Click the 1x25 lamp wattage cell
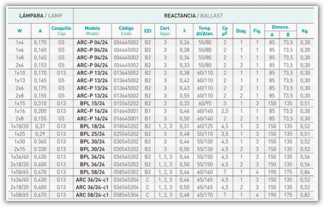 point(19,133)
